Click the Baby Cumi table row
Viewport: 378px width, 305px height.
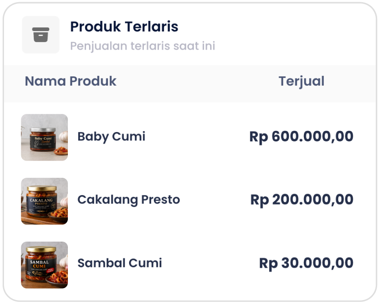(x=189, y=137)
